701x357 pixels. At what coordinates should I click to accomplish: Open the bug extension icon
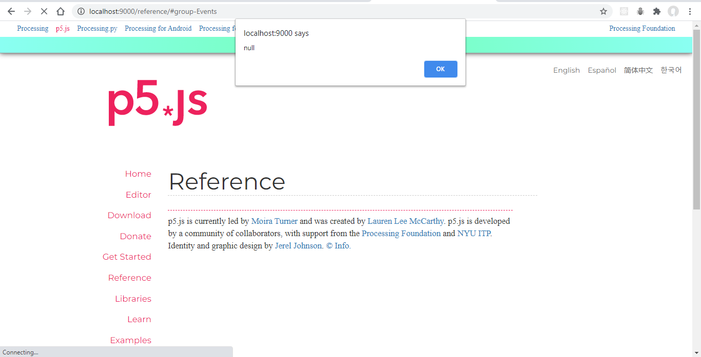[x=640, y=11]
